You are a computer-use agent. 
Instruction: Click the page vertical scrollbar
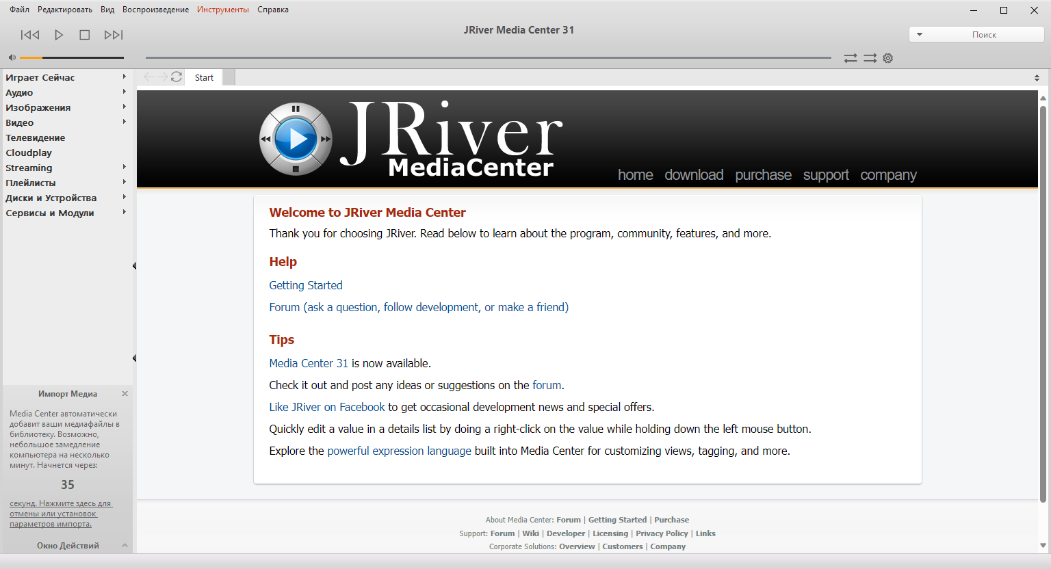coord(1043,304)
